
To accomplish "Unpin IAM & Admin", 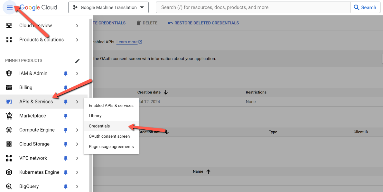I will 65,74.
